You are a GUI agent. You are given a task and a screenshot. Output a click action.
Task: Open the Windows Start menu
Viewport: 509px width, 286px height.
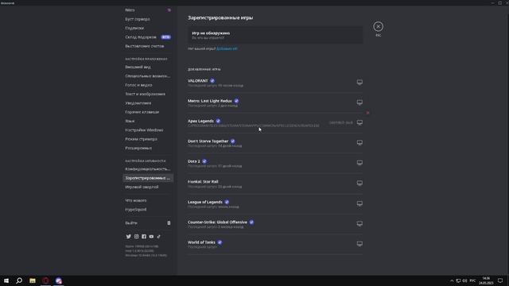click(x=6, y=280)
